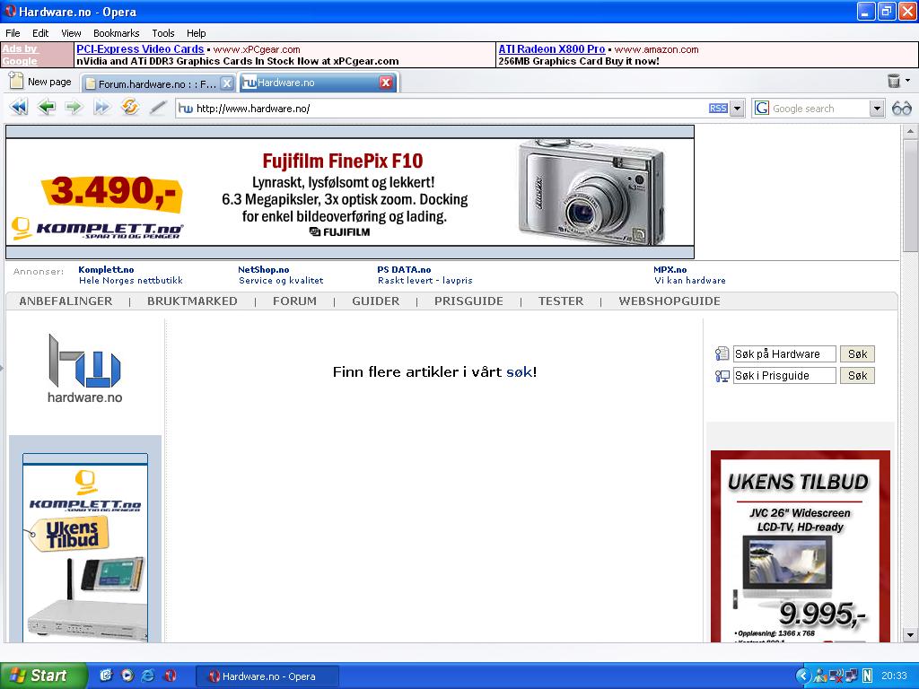This screenshot has height=689, width=919.
Task: Open the PRISGUIDE section
Action: (468, 301)
